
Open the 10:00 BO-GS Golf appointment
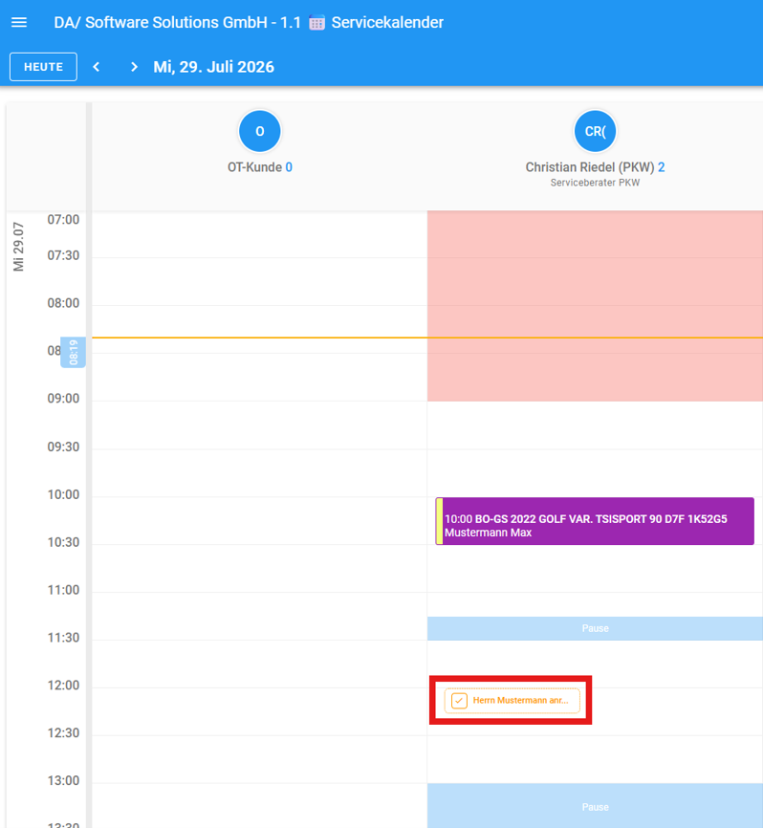pyautogui.click(x=595, y=521)
